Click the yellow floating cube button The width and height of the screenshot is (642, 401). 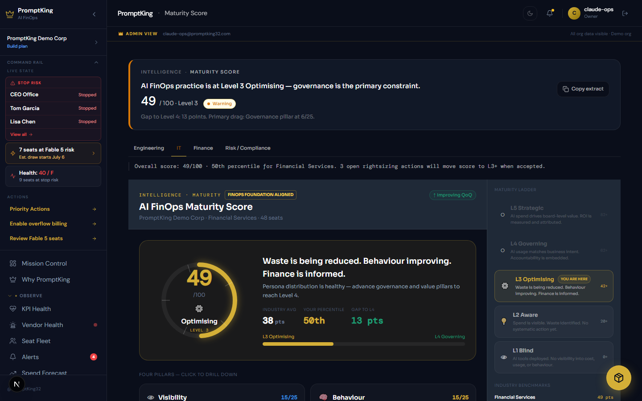point(618,378)
